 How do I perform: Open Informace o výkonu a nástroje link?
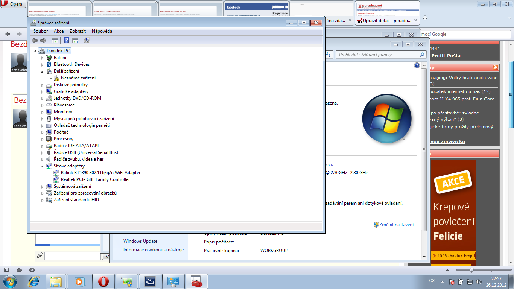pyautogui.click(x=154, y=250)
